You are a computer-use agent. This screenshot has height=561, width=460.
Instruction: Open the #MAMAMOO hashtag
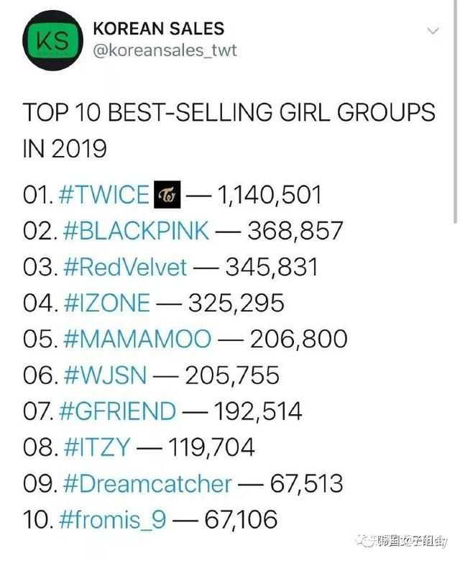(137, 339)
